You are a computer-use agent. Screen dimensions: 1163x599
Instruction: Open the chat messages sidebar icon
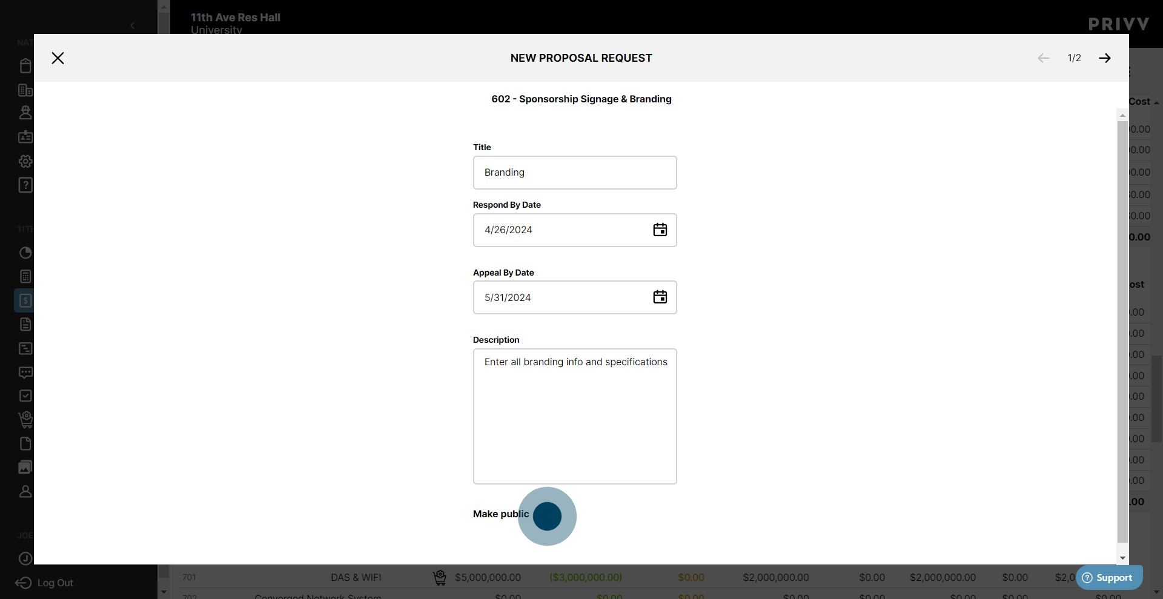[25, 372]
